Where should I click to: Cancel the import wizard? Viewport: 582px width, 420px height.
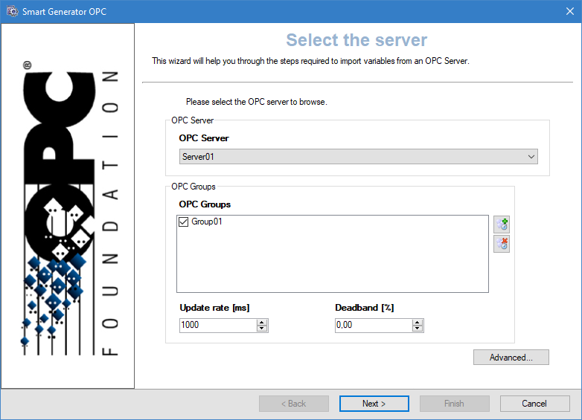534,404
